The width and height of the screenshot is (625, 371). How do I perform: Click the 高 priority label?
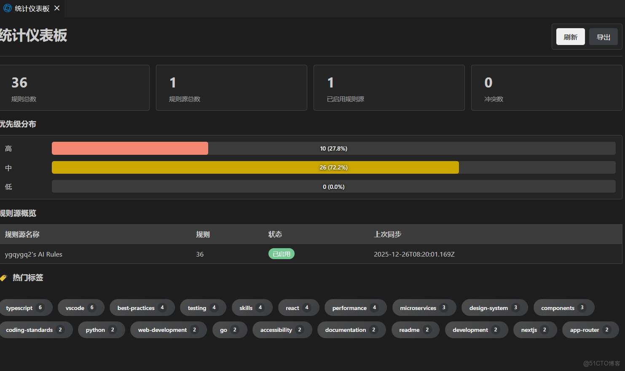(x=8, y=148)
